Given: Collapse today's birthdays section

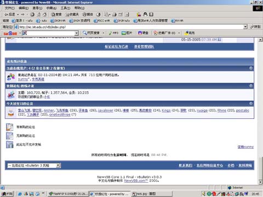Looking at the screenshot, I should (251, 103).
